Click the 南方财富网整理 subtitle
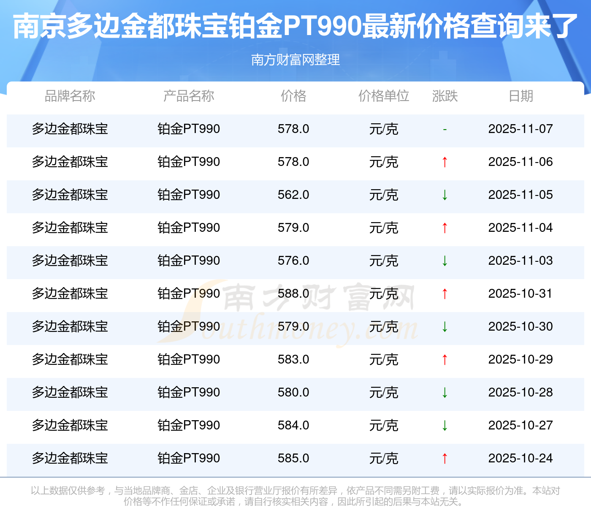This screenshot has height=508, width=591. (x=295, y=60)
